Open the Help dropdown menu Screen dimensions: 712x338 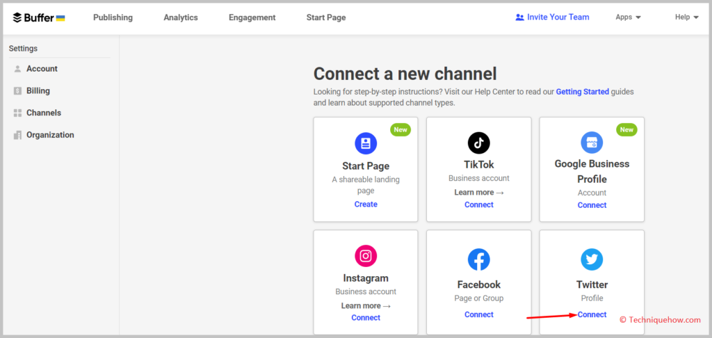point(686,17)
